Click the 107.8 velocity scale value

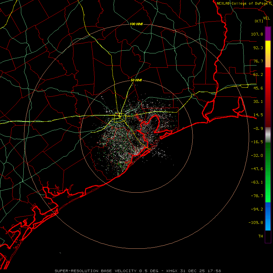[x=257, y=34]
